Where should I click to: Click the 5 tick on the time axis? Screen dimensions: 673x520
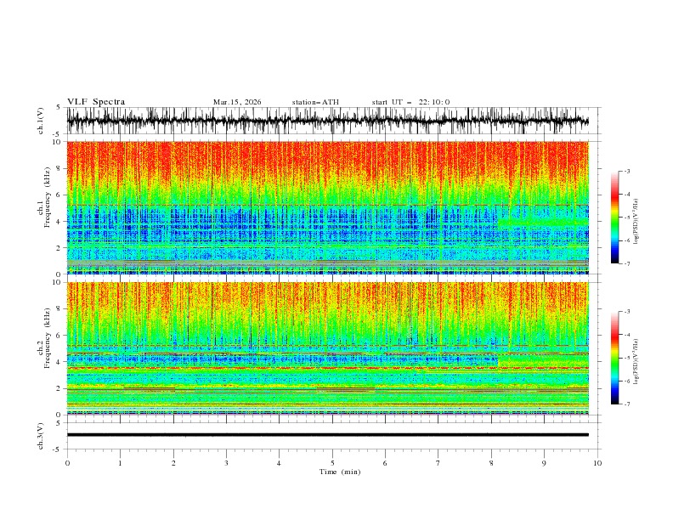coord(332,463)
